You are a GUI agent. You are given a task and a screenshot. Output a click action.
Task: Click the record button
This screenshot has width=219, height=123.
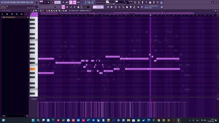pos(52,2)
